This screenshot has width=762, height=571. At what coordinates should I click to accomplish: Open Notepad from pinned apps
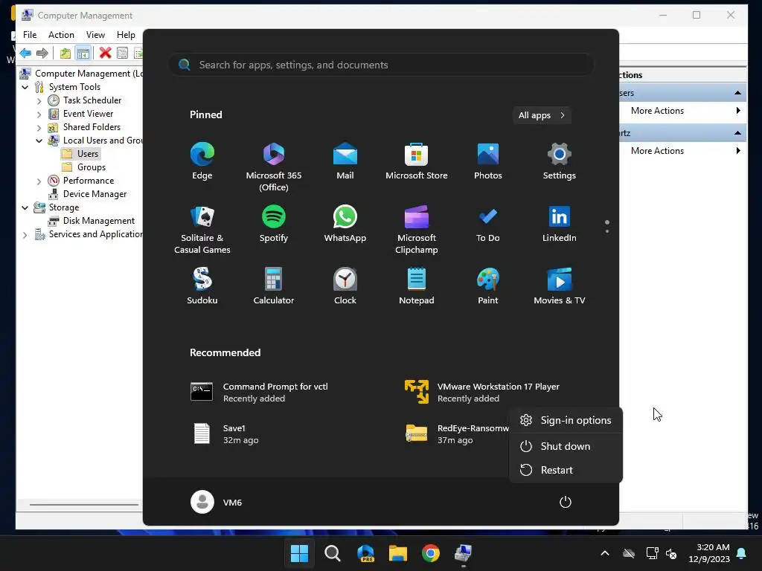(417, 286)
